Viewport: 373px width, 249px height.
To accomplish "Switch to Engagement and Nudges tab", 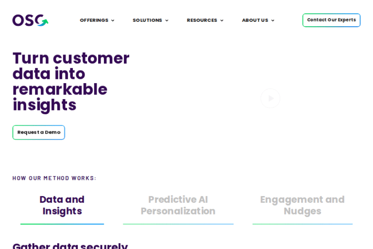I will pos(302,205).
